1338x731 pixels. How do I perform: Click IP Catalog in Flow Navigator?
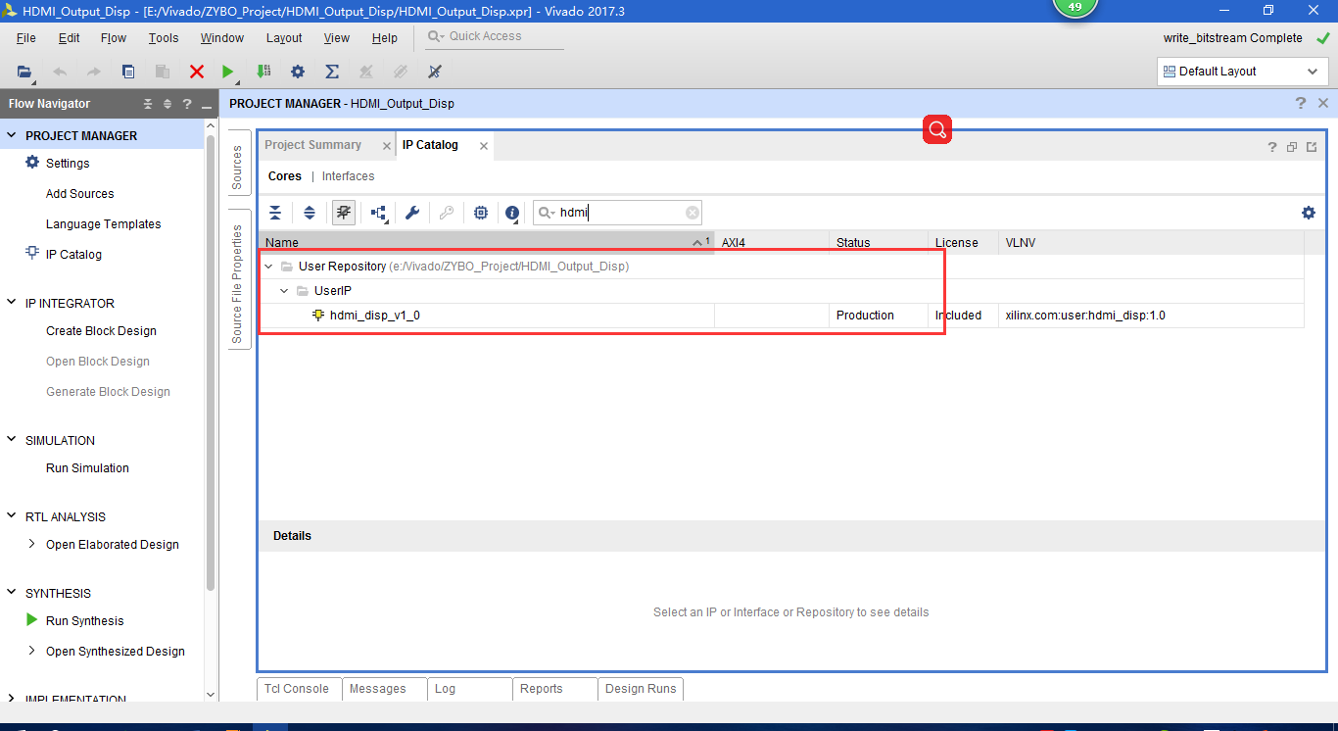click(x=73, y=255)
